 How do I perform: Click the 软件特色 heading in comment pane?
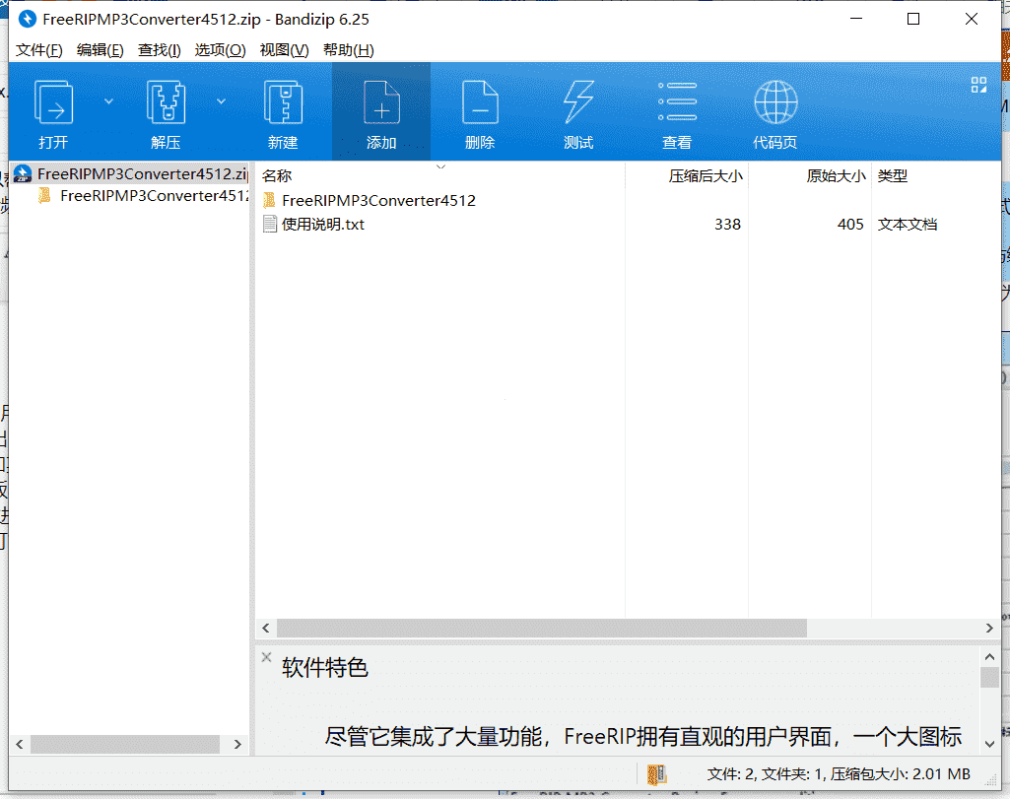(x=324, y=668)
